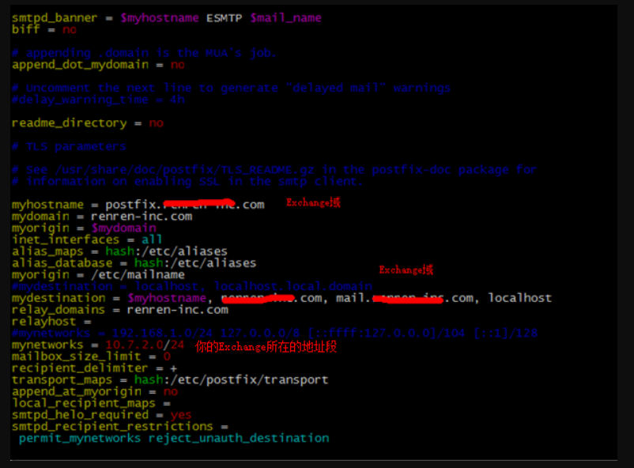
Task: Click '[::1]/128' in the commented mynetworks line
Action: 505,334
